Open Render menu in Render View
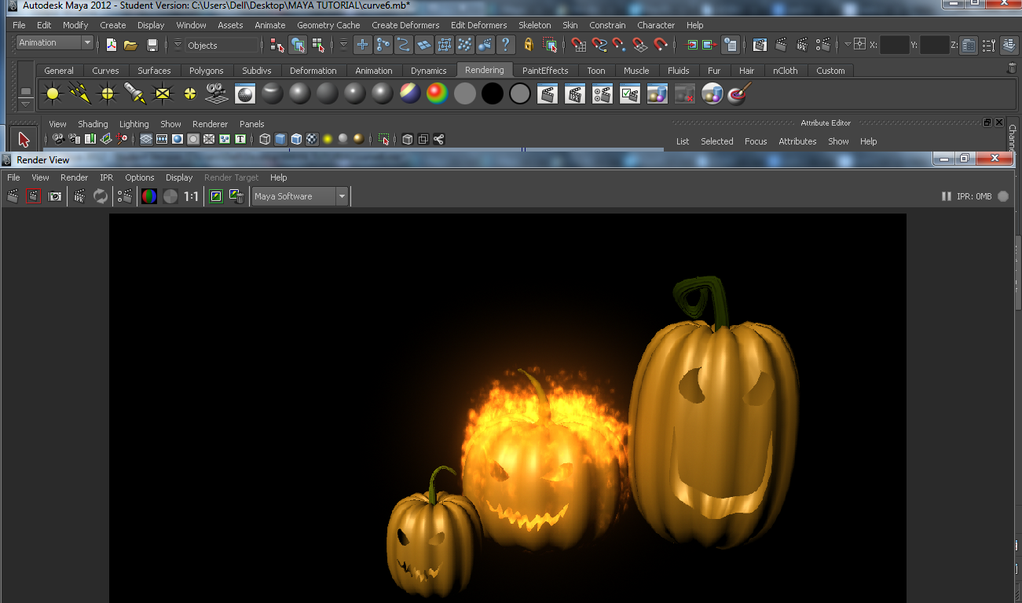 75,177
